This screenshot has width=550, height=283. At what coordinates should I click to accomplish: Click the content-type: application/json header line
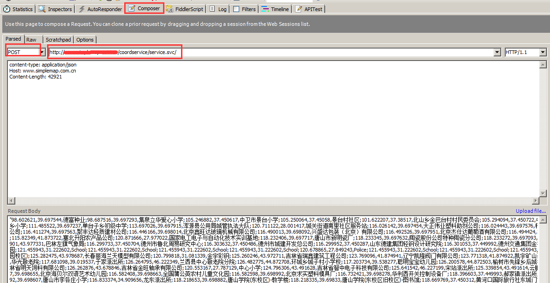click(43, 65)
